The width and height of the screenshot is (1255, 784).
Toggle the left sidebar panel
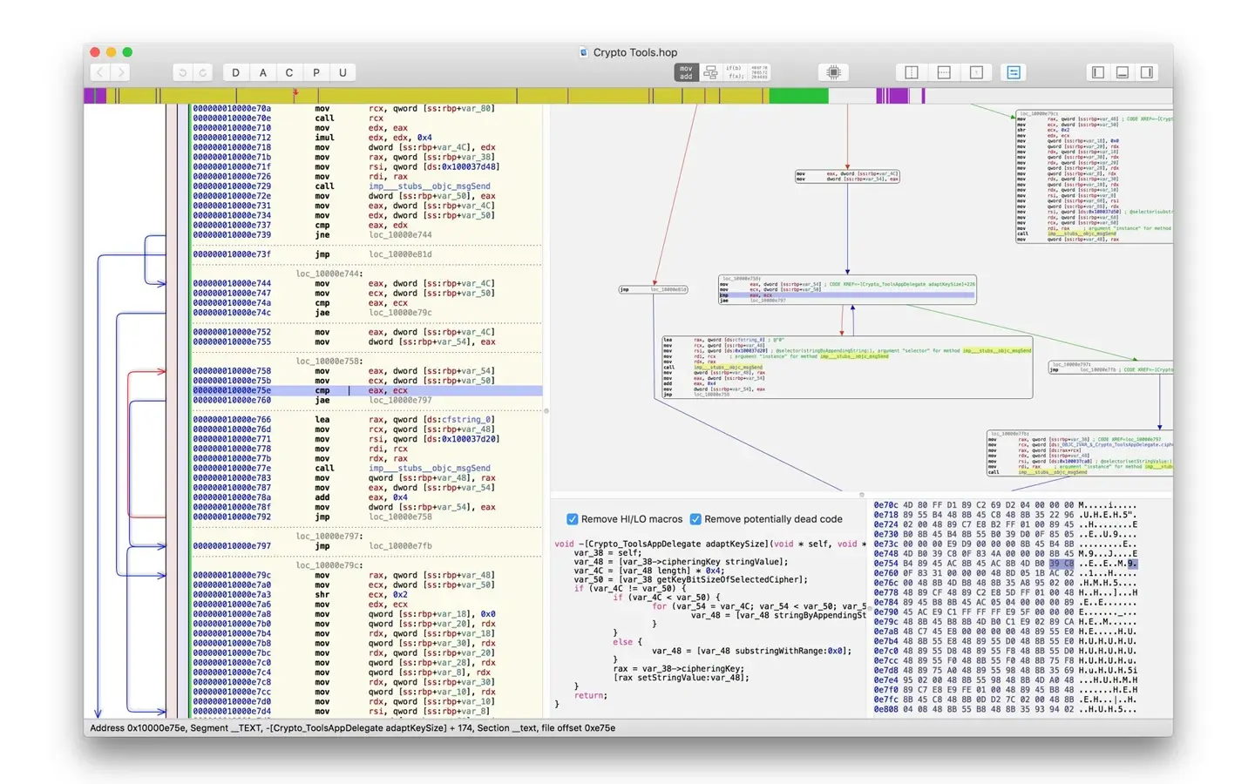point(1098,73)
